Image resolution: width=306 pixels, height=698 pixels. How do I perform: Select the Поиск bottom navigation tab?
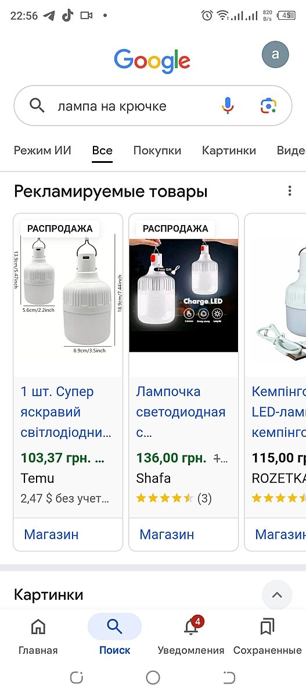(114, 636)
